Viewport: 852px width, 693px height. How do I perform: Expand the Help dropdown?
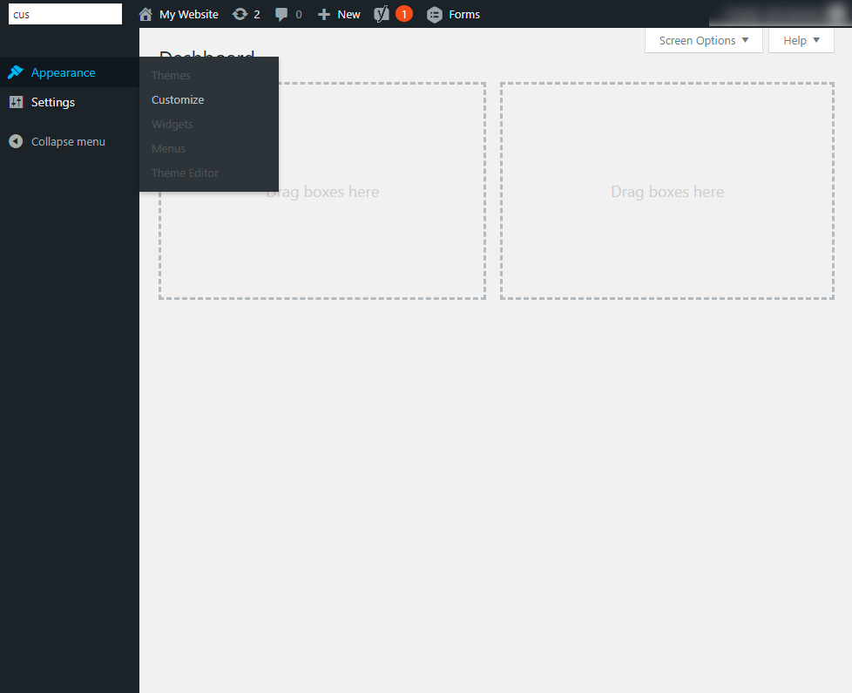pyautogui.click(x=801, y=41)
